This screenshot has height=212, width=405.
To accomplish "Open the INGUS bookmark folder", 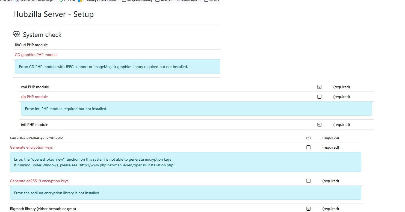I will click(x=212, y=1).
